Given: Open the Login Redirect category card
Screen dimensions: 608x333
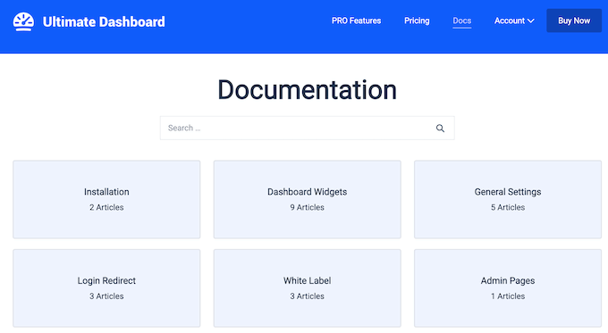Looking at the screenshot, I should [106, 288].
